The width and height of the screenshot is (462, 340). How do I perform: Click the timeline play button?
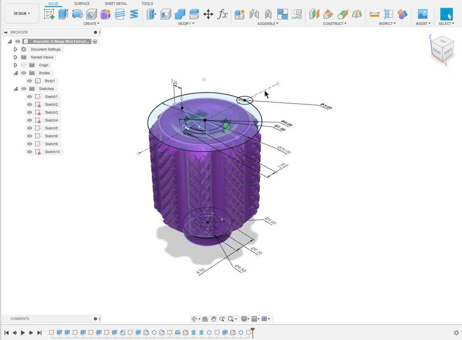(23, 332)
